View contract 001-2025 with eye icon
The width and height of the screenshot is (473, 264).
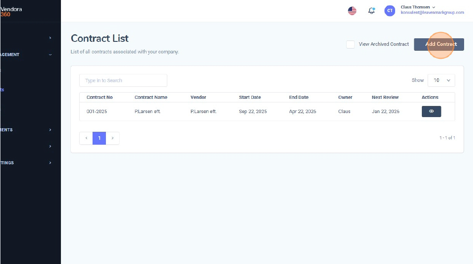(431, 111)
